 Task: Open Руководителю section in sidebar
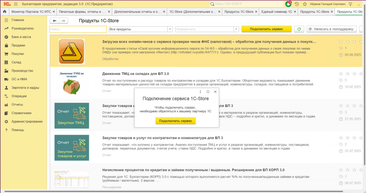(23, 29)
